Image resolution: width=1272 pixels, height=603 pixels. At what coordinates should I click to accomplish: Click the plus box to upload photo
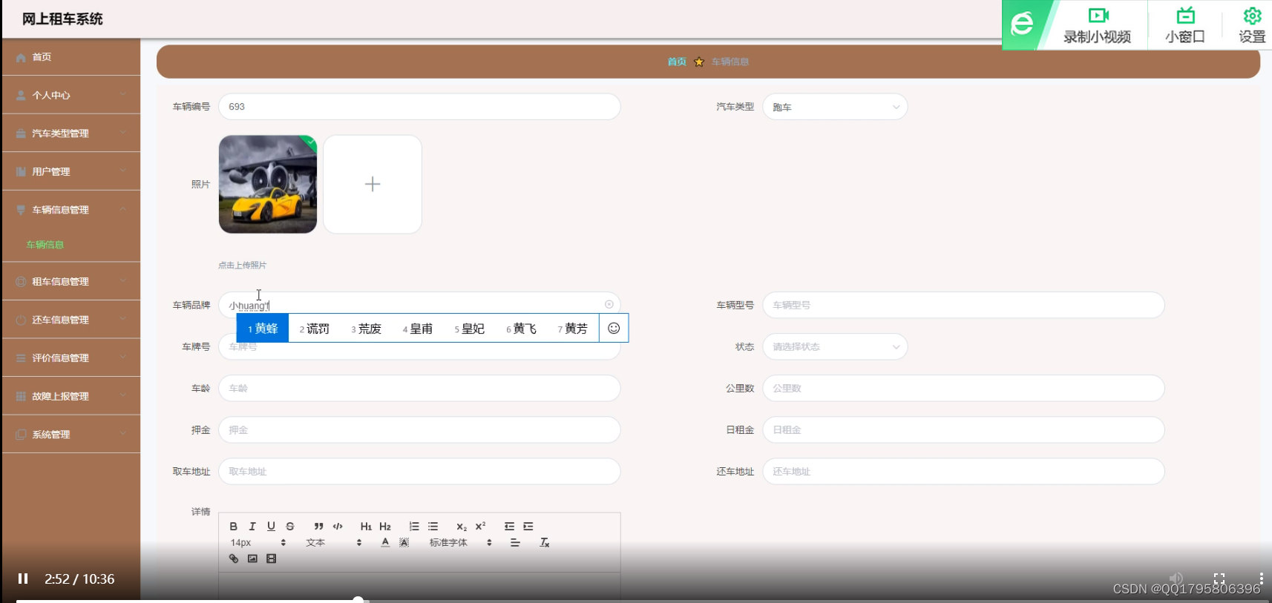(x=373, y=184)
